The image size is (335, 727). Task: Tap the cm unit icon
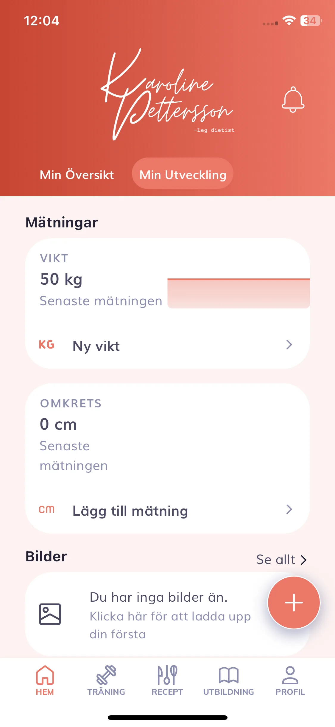pyautogui.click(x=46, y=509)
